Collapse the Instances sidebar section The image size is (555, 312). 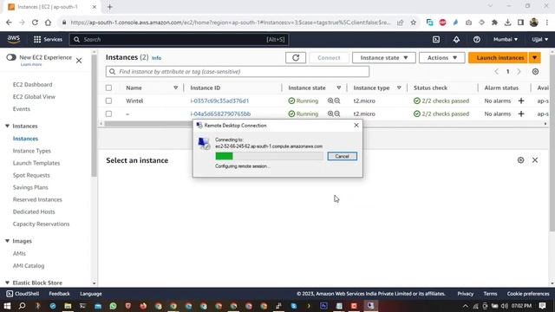coord(7,126)
